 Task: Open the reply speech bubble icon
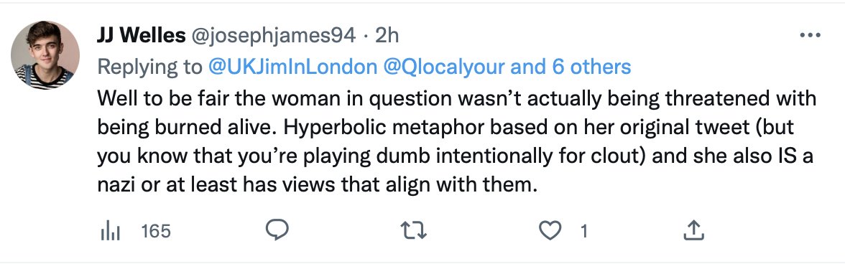[x=277, y=231]
